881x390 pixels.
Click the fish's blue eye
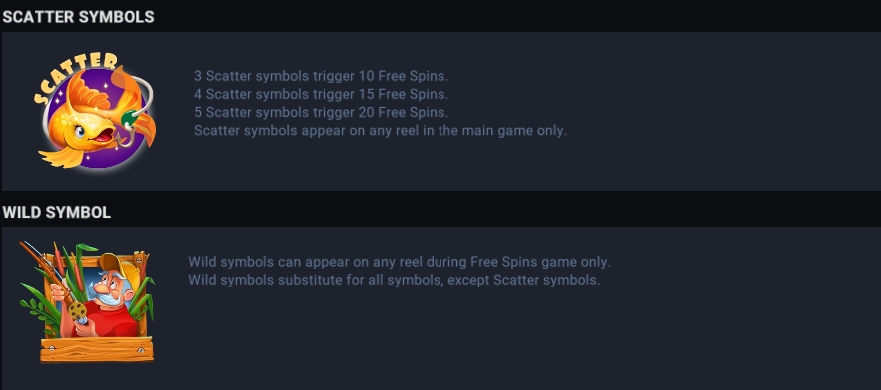click(79, 133)
